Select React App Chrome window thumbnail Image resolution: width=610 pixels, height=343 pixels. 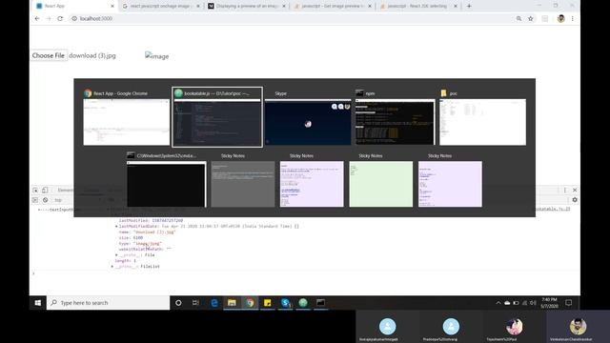[x=127, y=117]
